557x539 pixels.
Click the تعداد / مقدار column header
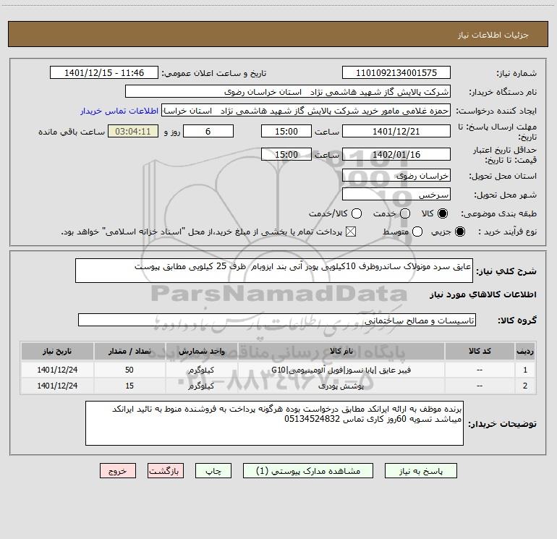129,351
